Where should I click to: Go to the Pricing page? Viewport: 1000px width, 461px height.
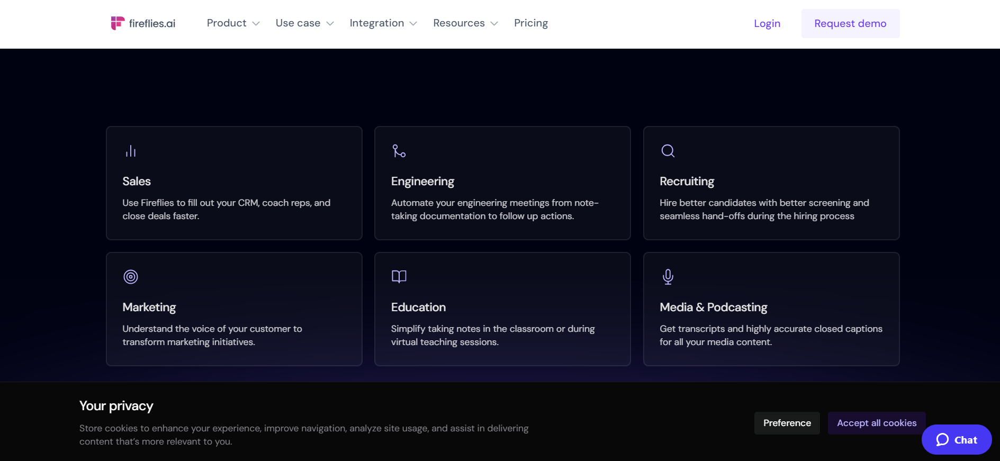point(530,23)
